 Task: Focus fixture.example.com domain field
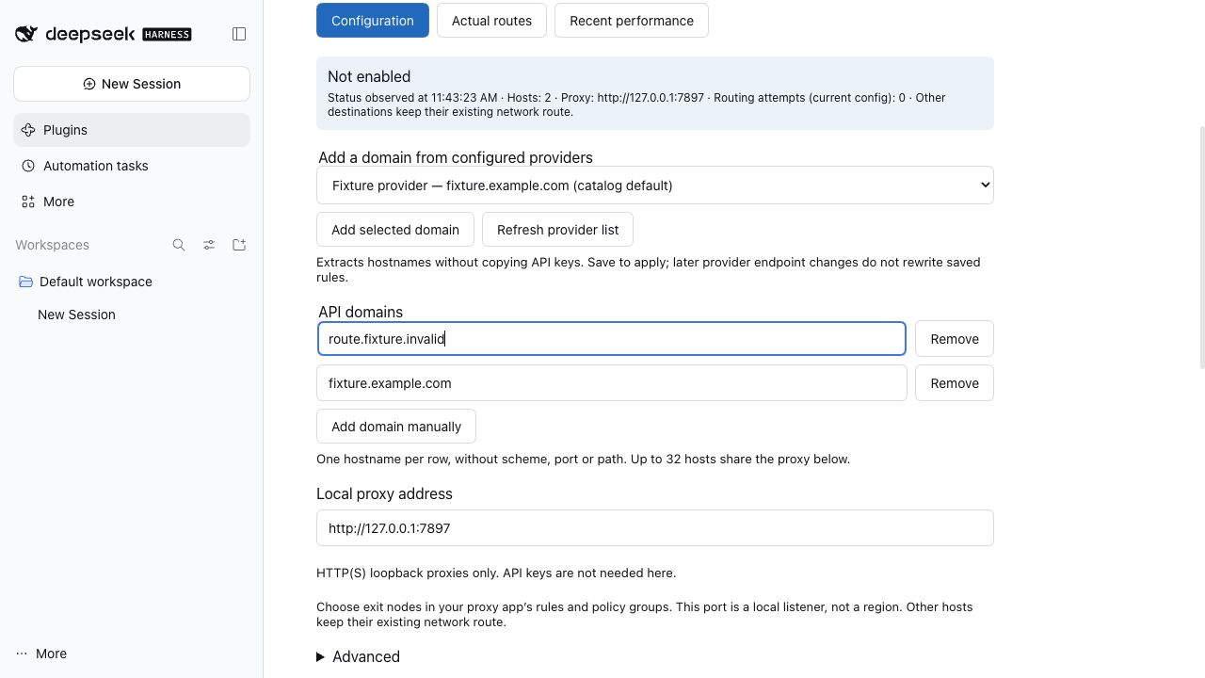(612, 383)
